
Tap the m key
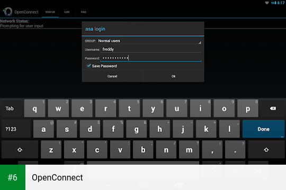[189, 150]
